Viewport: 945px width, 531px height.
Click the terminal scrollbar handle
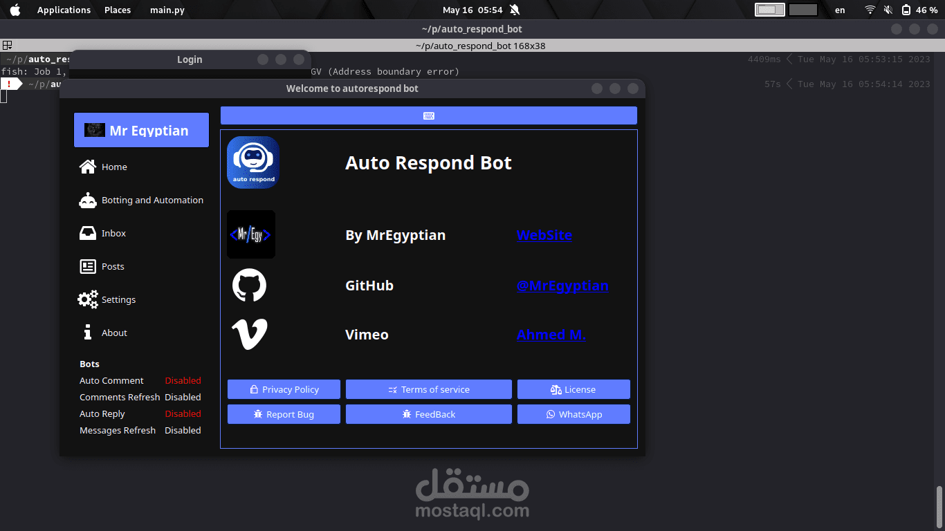[939, 506]
